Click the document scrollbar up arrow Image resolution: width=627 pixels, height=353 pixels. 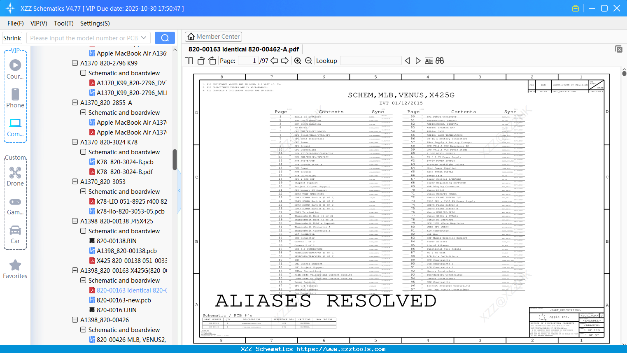pos(624,70)
